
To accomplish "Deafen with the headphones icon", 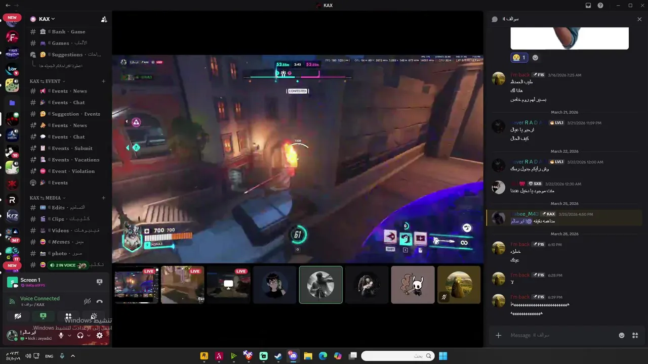I will coord(80,335).
